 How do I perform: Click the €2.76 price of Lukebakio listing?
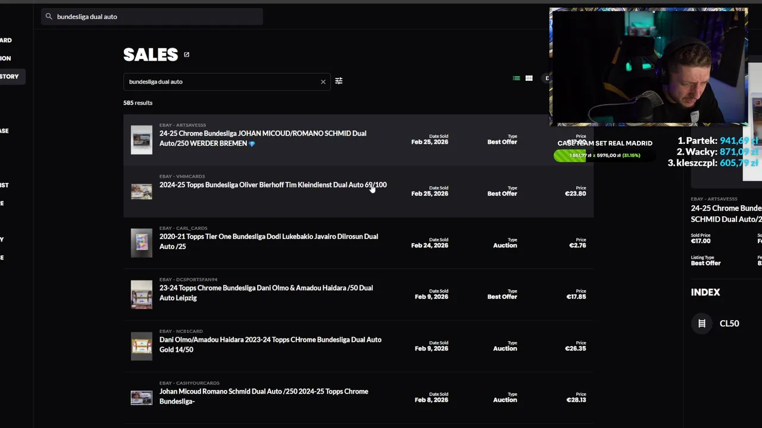point(577,246)
